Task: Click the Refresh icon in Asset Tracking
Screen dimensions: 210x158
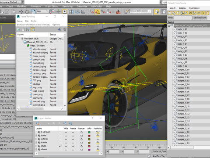Action: click(18, 29)
